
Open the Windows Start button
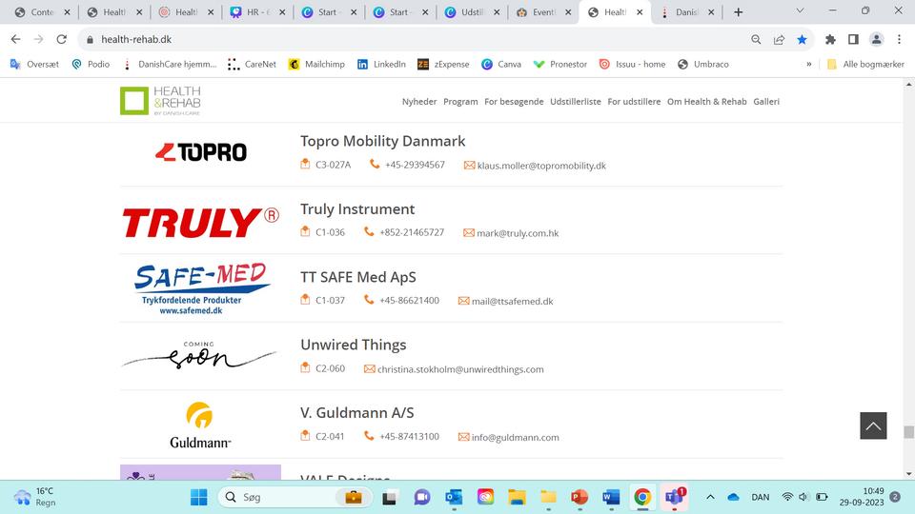199,497
